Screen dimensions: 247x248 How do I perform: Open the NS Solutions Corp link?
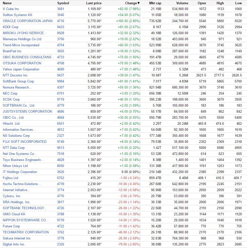click(x=16, y=136)
